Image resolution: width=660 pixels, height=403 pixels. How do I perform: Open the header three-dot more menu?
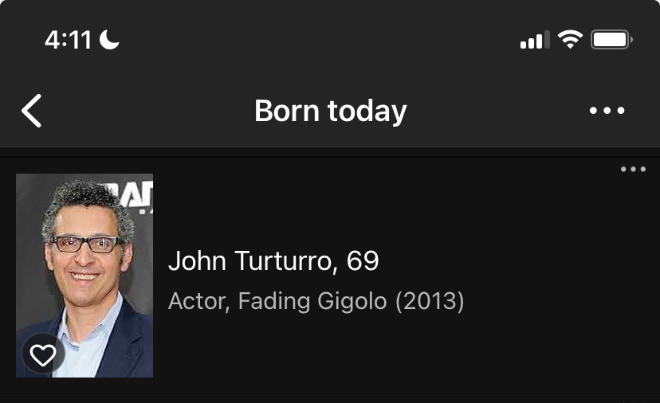(607, 111)
